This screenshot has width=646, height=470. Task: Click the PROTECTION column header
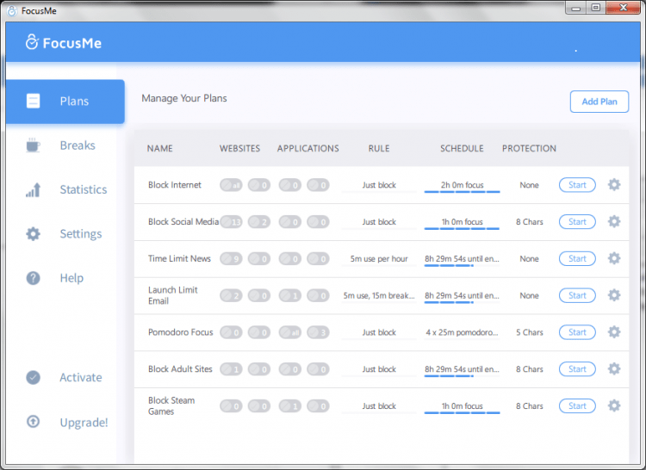pyautogui.click(x=529, y=149)
